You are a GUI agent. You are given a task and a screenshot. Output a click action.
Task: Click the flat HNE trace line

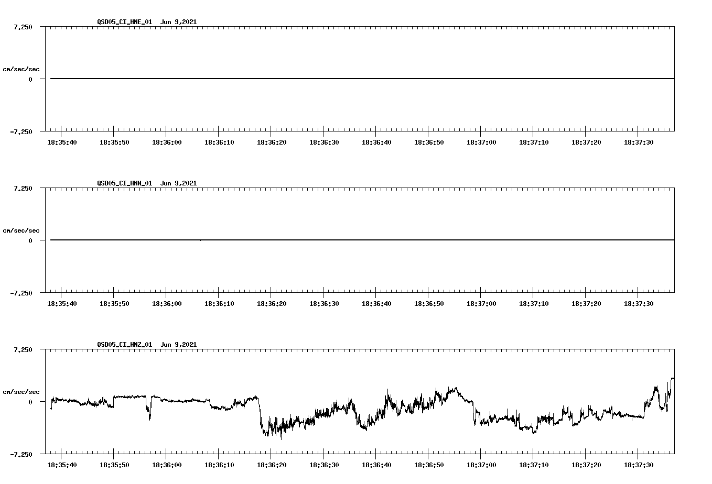click(x=362, y=79)
